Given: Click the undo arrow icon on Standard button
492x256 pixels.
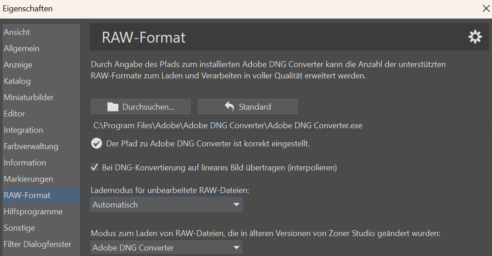Looking at the screenshot, I should point(229,106).
